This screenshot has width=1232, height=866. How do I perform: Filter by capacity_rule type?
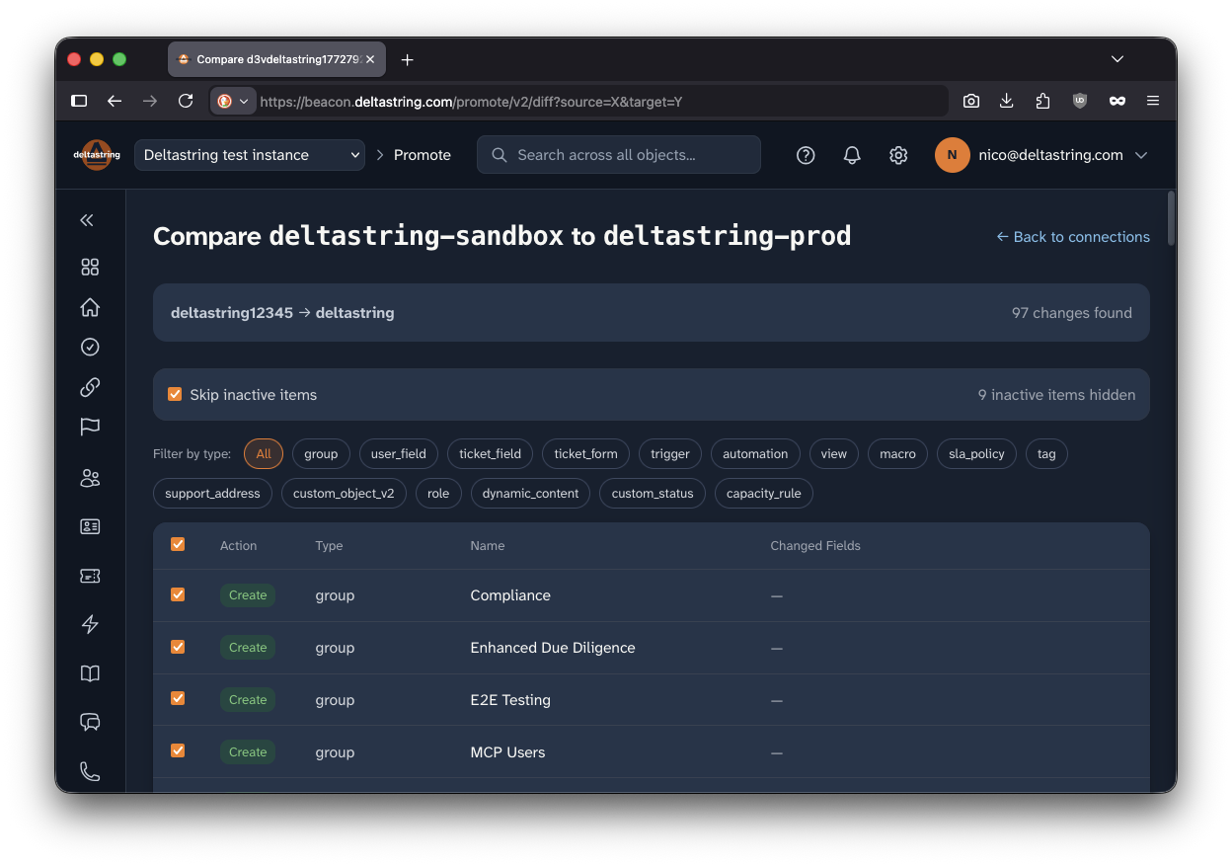click(763, 494)
